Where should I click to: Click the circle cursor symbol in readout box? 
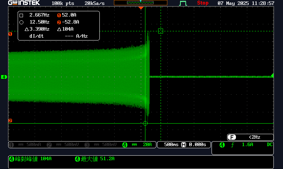21,22
